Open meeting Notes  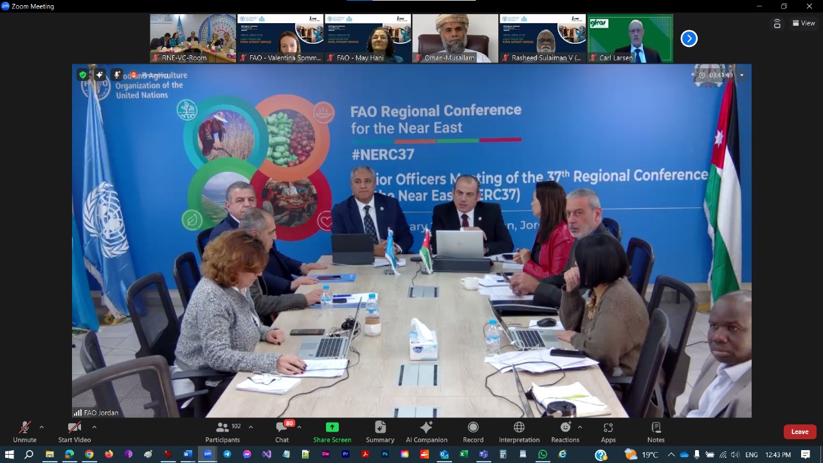[656, 432]
